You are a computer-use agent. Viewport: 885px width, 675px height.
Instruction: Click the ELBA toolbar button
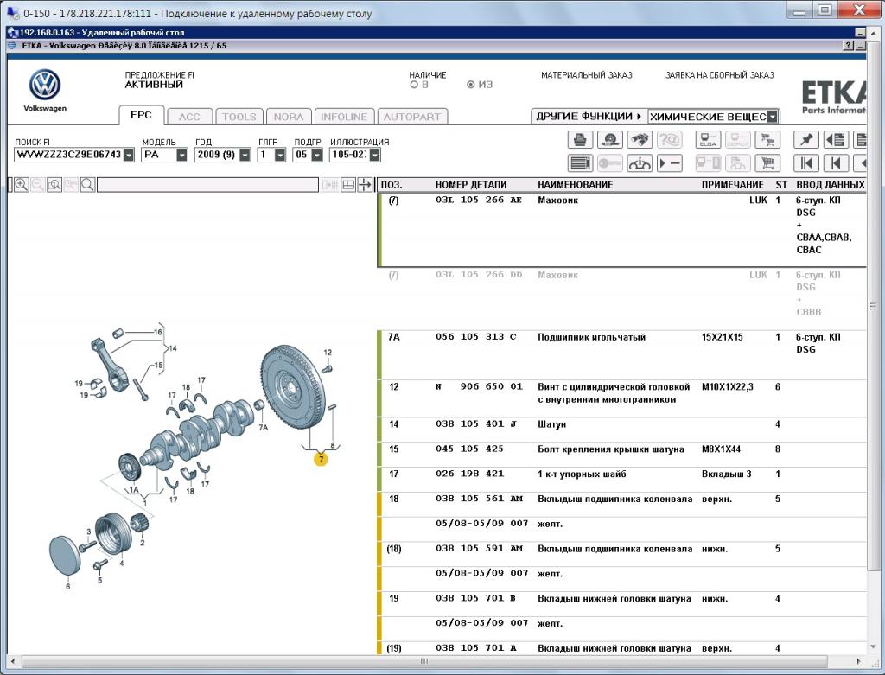click(x=708, y=139)
